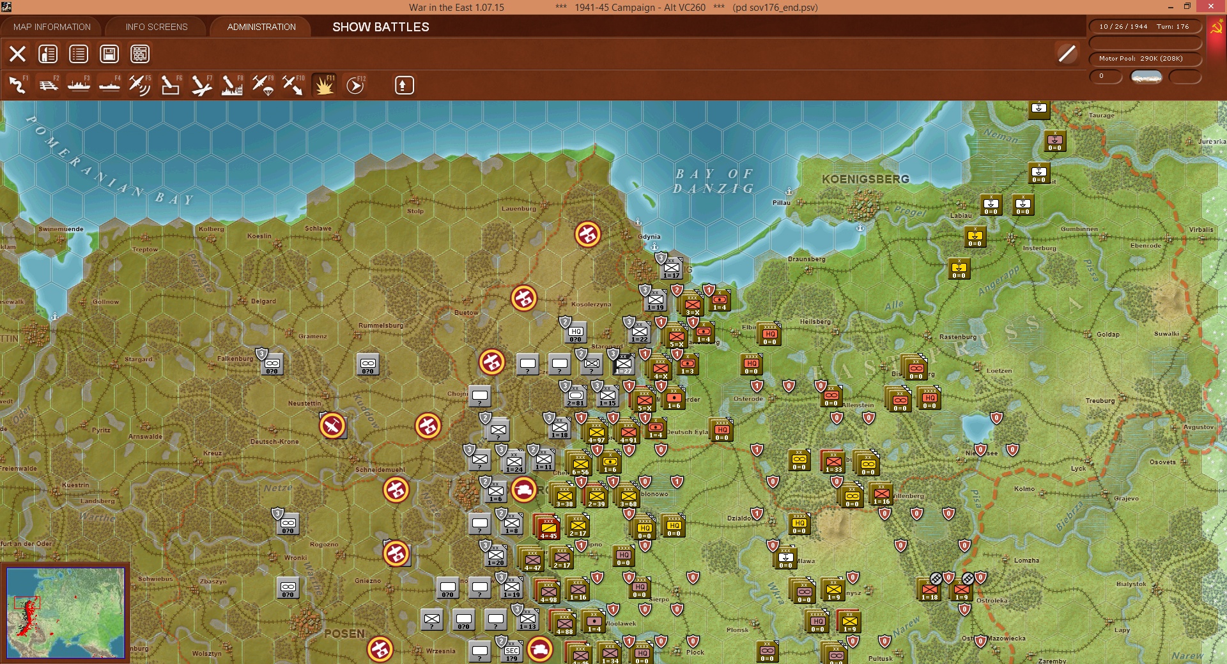Screen dimensions: 1227x664
Task: Click the minimap overview thumbnail
Action: (x=65, y=613)
